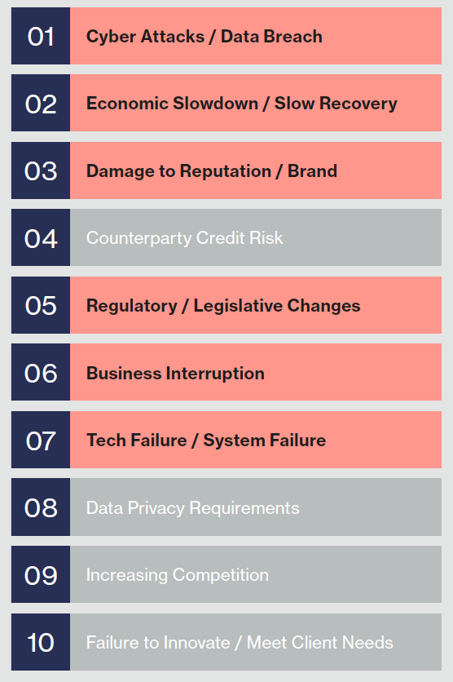453x682 pixels.
Task: Click the 08 rank number box
Action: point(41,507)
